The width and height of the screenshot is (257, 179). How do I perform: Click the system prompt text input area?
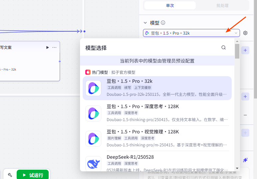(196, 173)
